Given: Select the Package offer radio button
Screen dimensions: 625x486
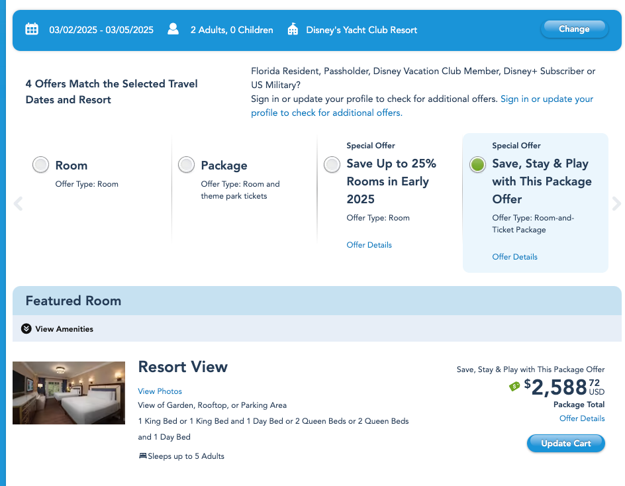Looking at the screenshot, I should (186, 165).
